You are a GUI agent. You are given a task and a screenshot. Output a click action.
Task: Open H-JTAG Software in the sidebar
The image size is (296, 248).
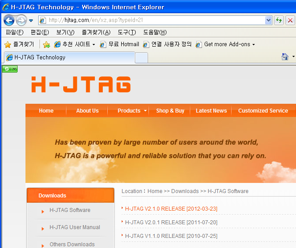(70, 210)
